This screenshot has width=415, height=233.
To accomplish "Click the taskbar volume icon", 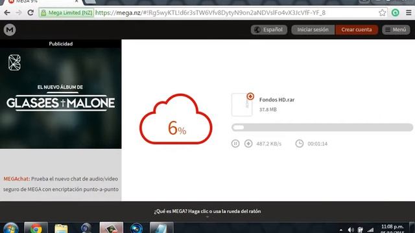I will [x=351, y=230].
